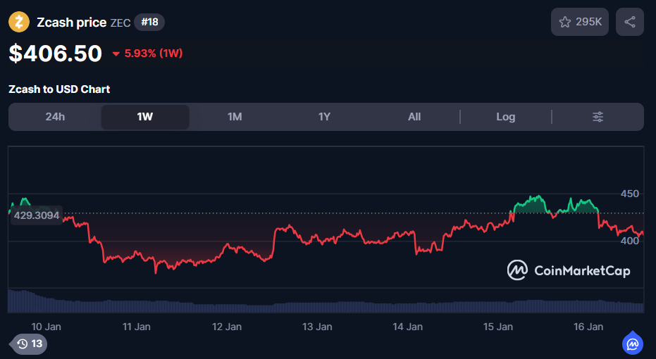Click the 429.3094 reference price label
Image resolution: width=656 pixels, height=359 pixels.
point(37,215)
